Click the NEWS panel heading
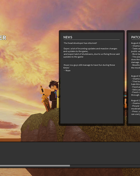140x176 pixels. (x=68, y=37)
